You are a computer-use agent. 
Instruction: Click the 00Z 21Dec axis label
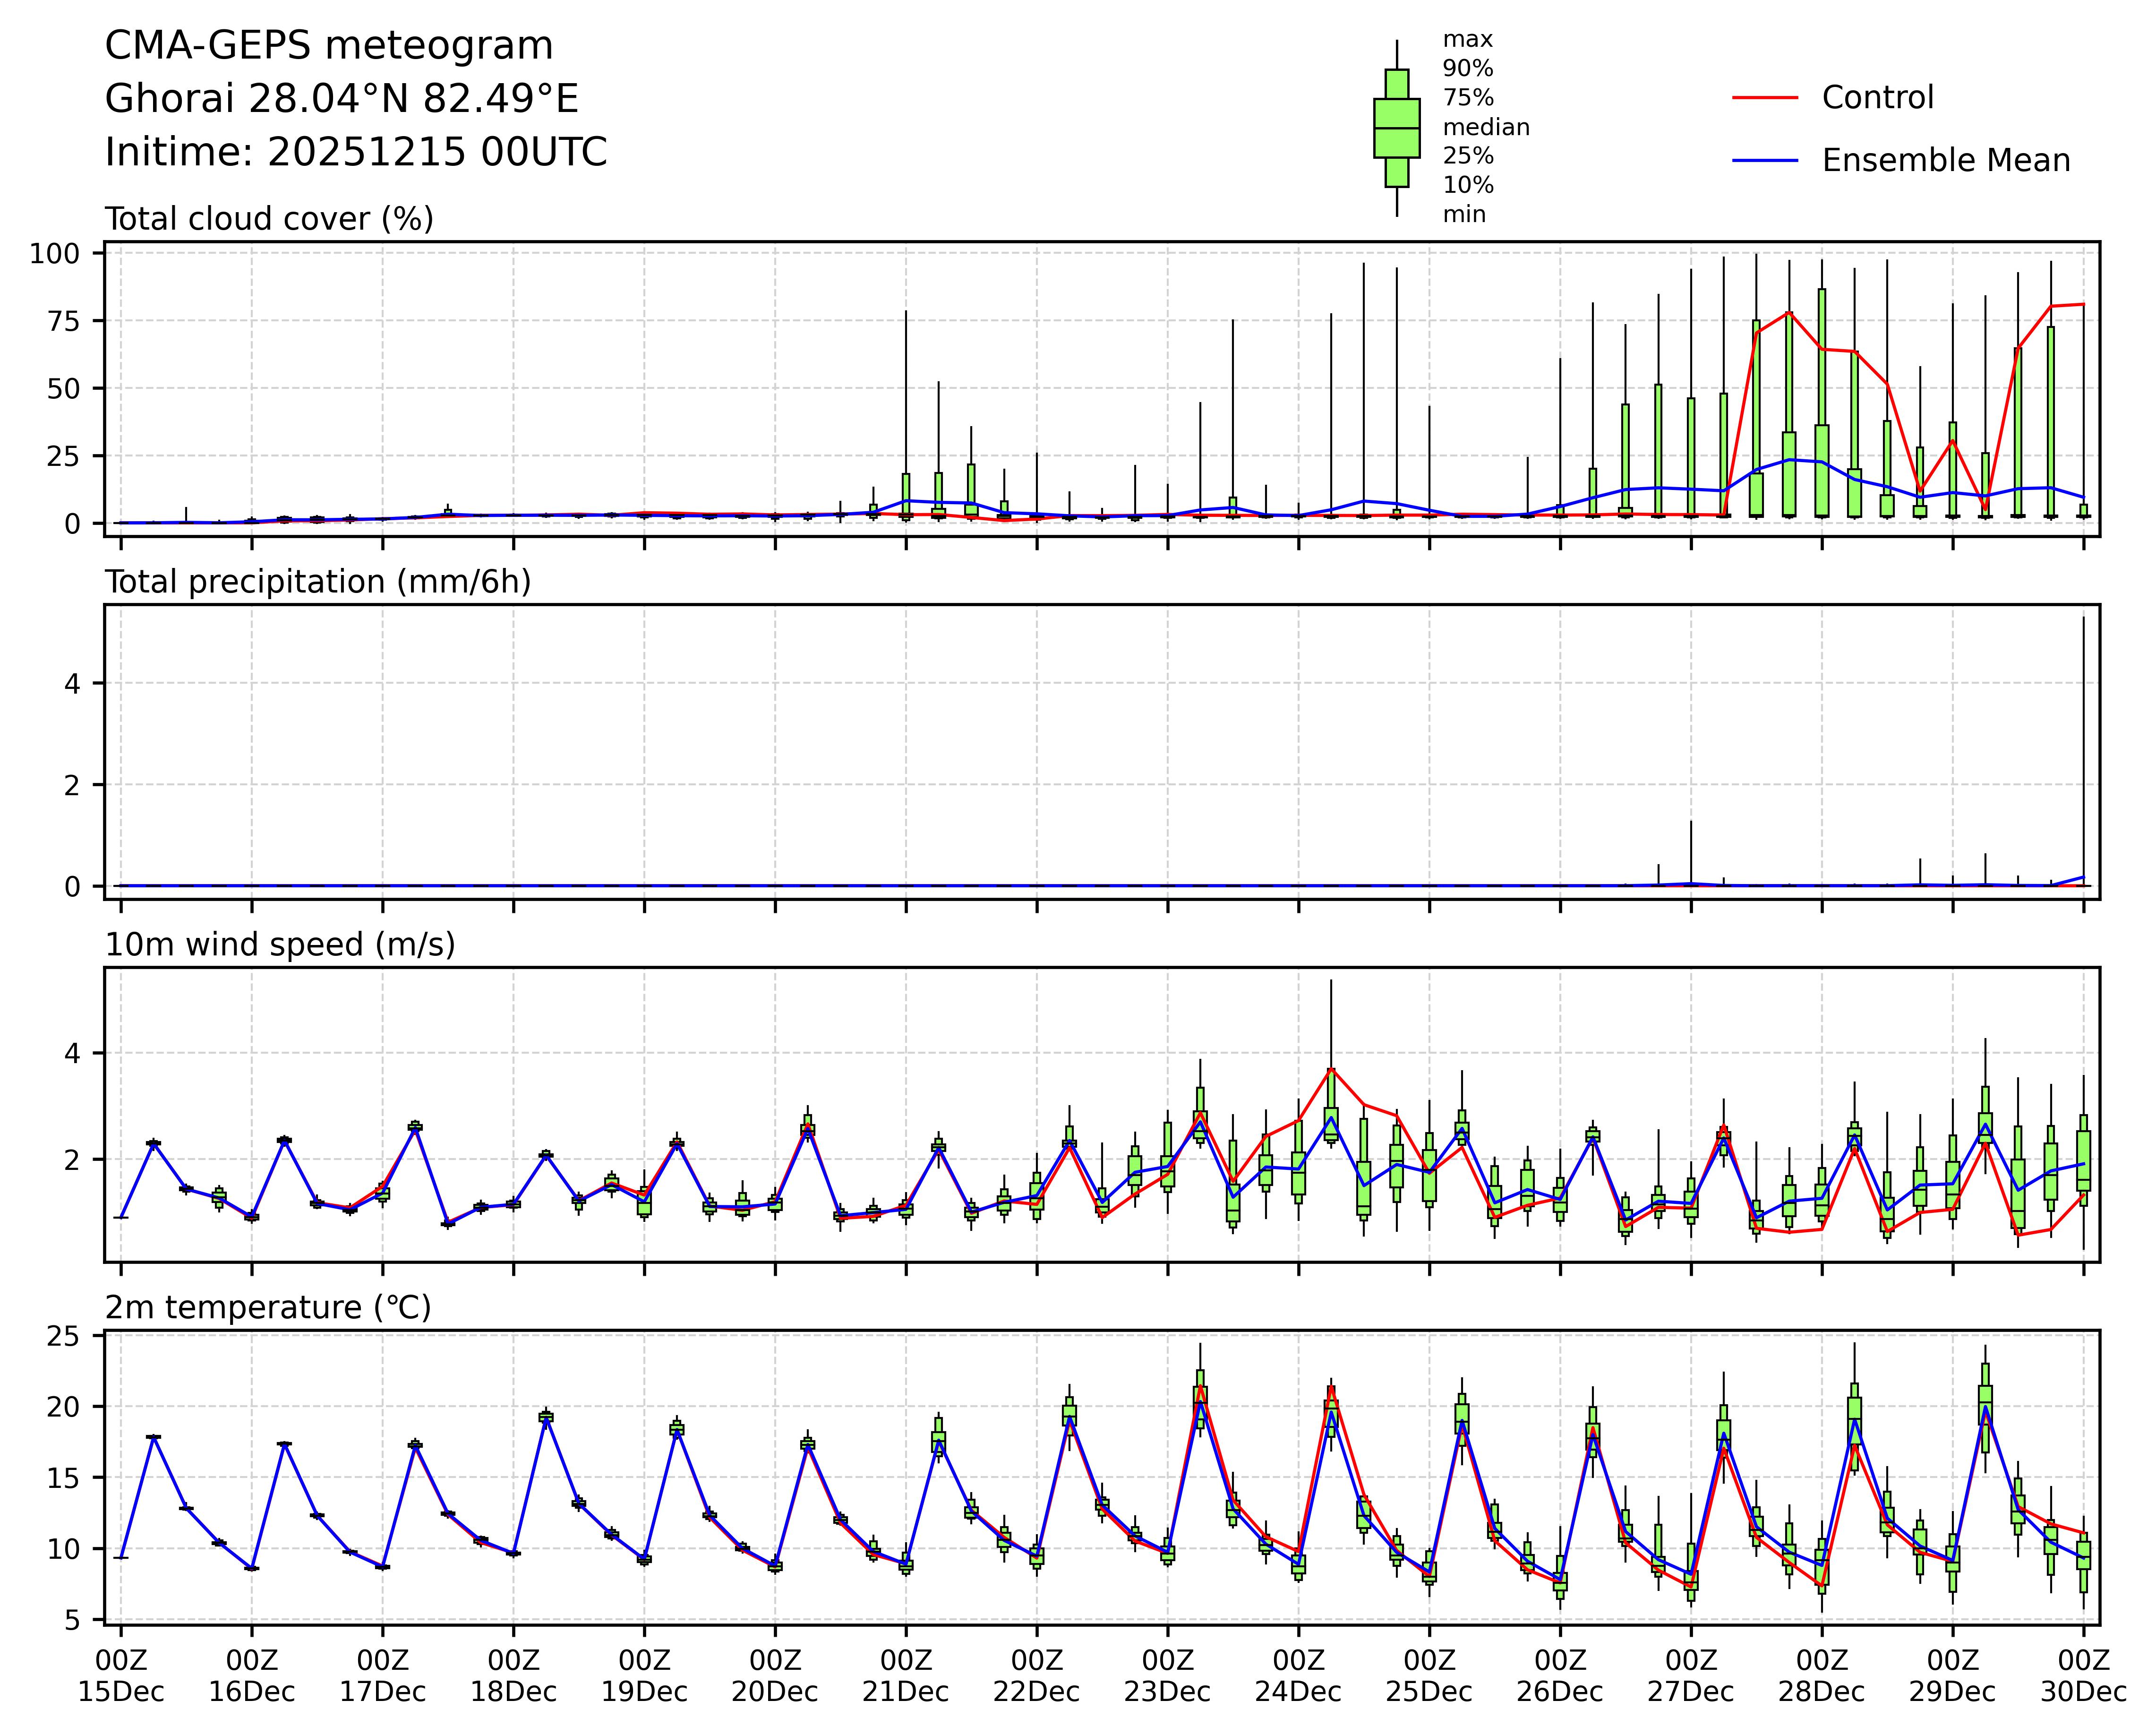[x=906, y=1676]
